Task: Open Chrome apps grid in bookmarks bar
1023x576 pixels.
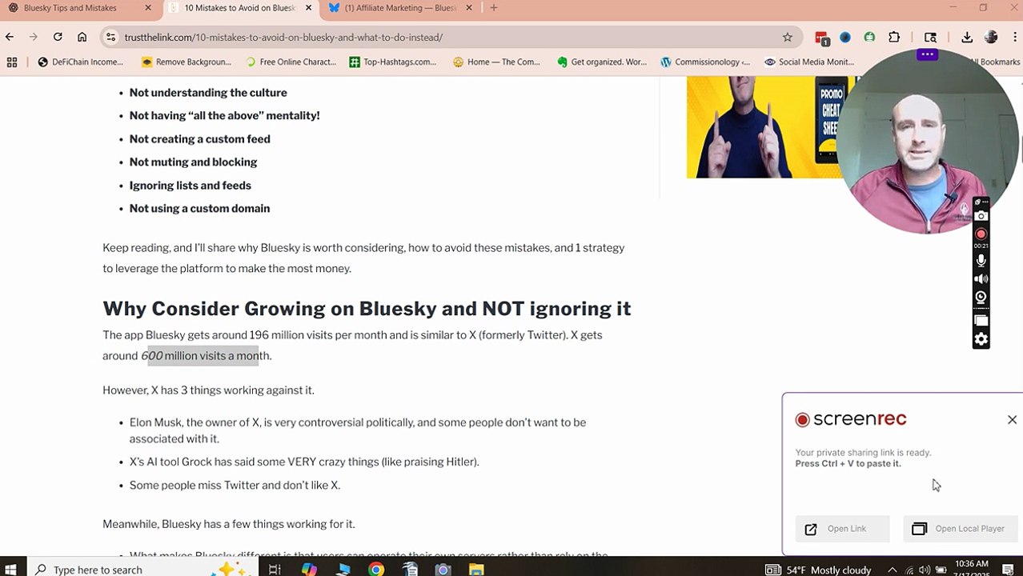Action: (x=12, y=62)
